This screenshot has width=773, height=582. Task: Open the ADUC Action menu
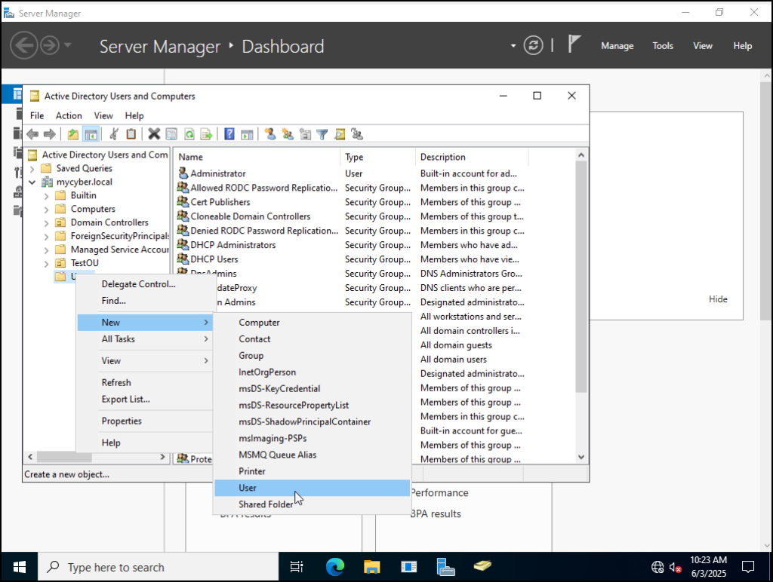click(69, 115)
